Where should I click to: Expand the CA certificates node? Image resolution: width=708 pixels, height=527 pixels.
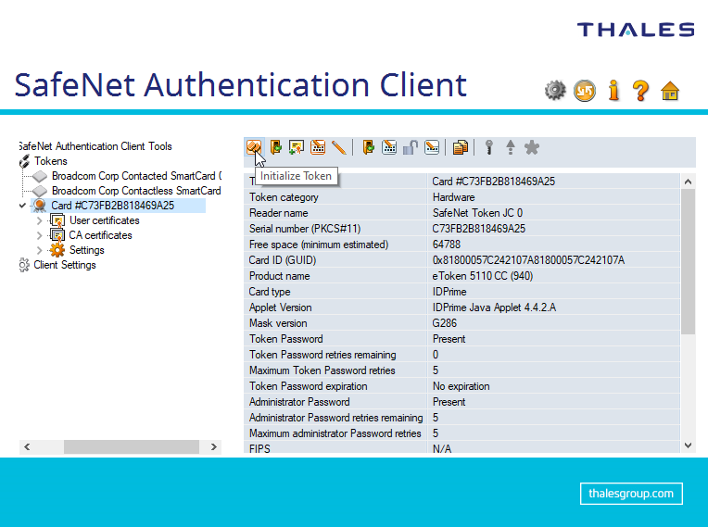39,235
